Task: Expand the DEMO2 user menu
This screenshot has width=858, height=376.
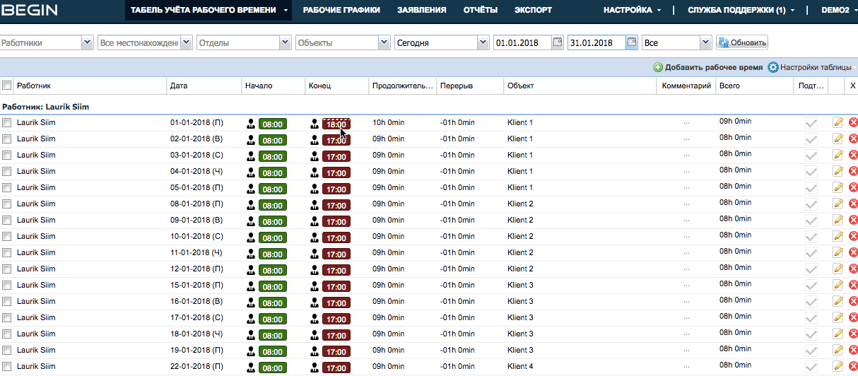Action: point(839,10)
